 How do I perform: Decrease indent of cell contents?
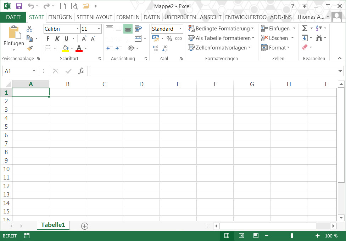pos(110,48)
